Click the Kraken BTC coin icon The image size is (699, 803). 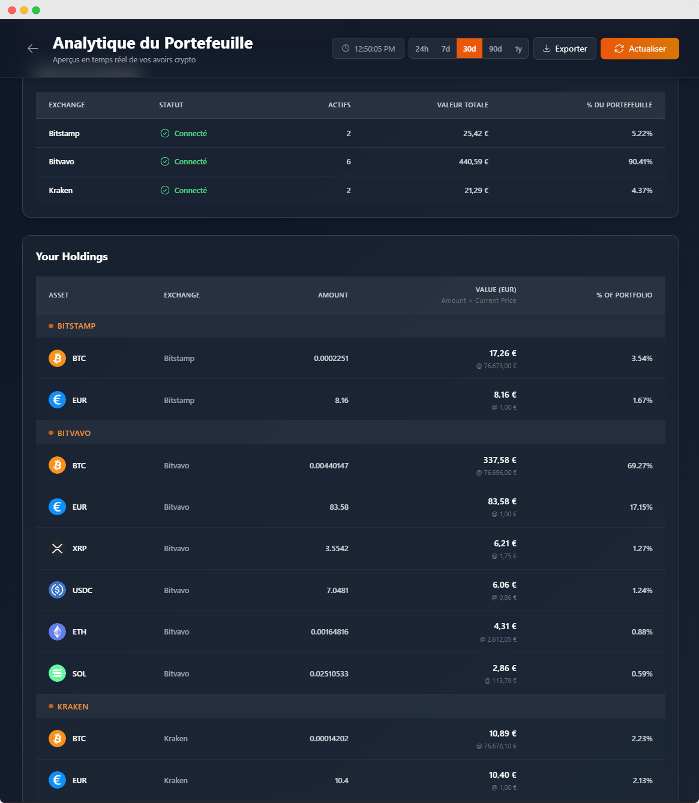tap(57, 738)
